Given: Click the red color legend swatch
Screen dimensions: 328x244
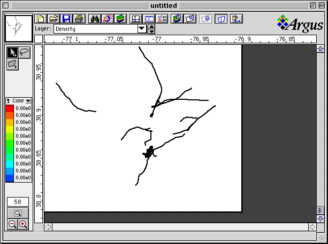Looking at the screenshot, I should point(10,108).
